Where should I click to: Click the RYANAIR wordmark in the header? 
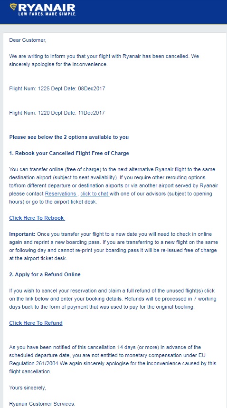[x=47, y=8]
